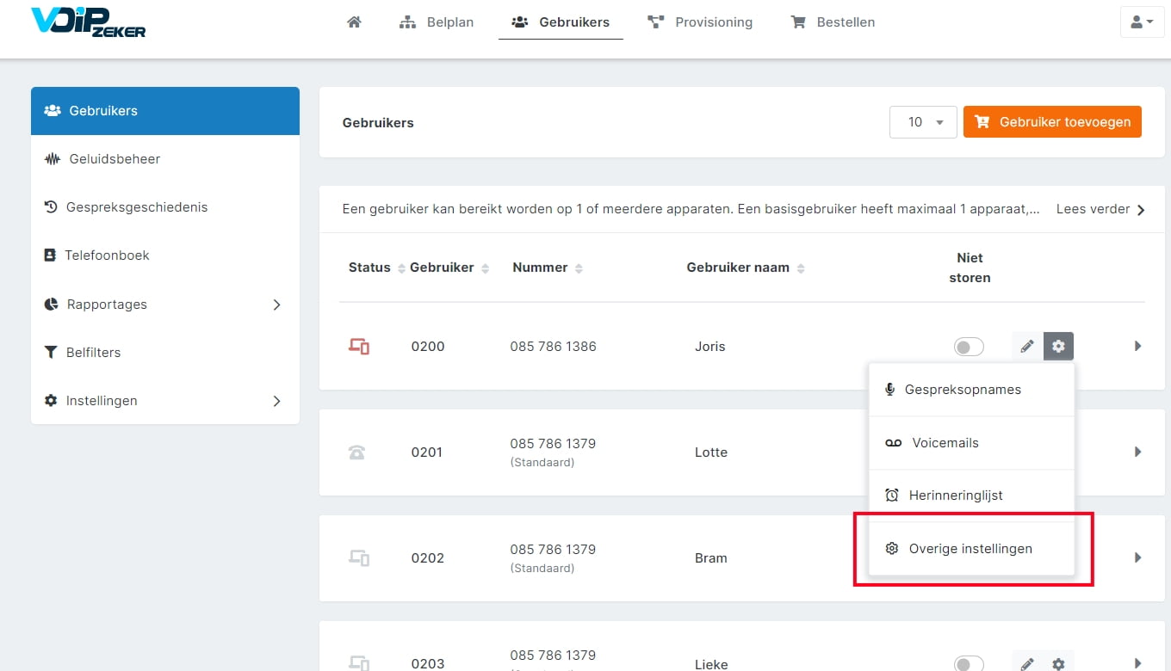Click the Rapportages pie chart icon
The image size is (1171, 671).
(51, 305)
